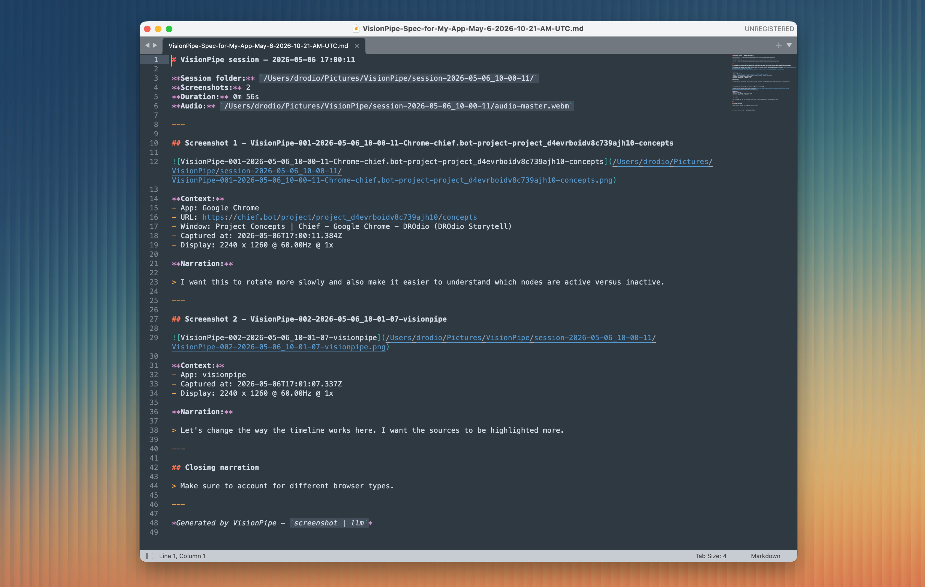The height and width of the screenshot is (587, 925).
Task: Click the App: visionpipe line
Action: click(x=209, y=374)
